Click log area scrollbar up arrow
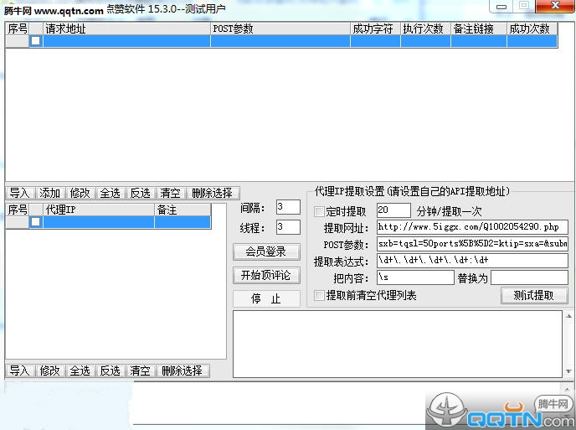Image resolution: width=576 pixels, height=430 pixels. coord(568,316)
